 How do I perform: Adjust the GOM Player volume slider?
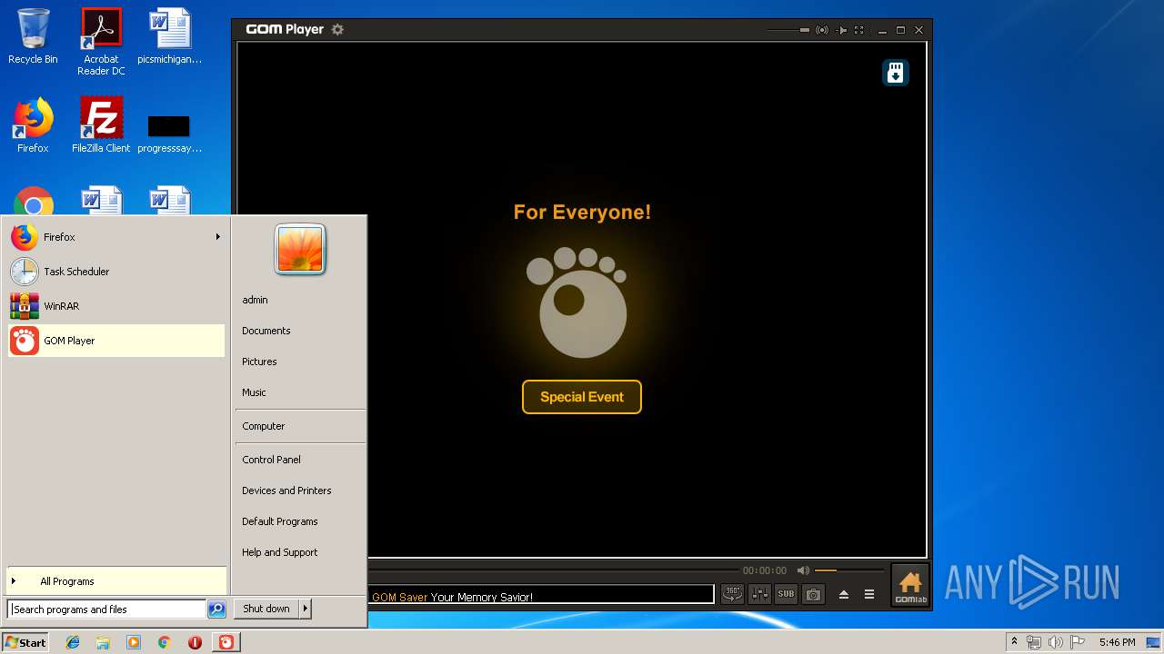849,570
